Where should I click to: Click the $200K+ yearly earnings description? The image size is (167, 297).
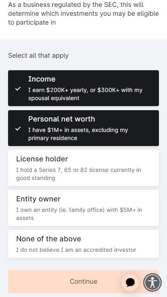click(x=85, y=94)
